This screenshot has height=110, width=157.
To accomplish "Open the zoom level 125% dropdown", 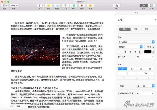I will pos(13,5).
